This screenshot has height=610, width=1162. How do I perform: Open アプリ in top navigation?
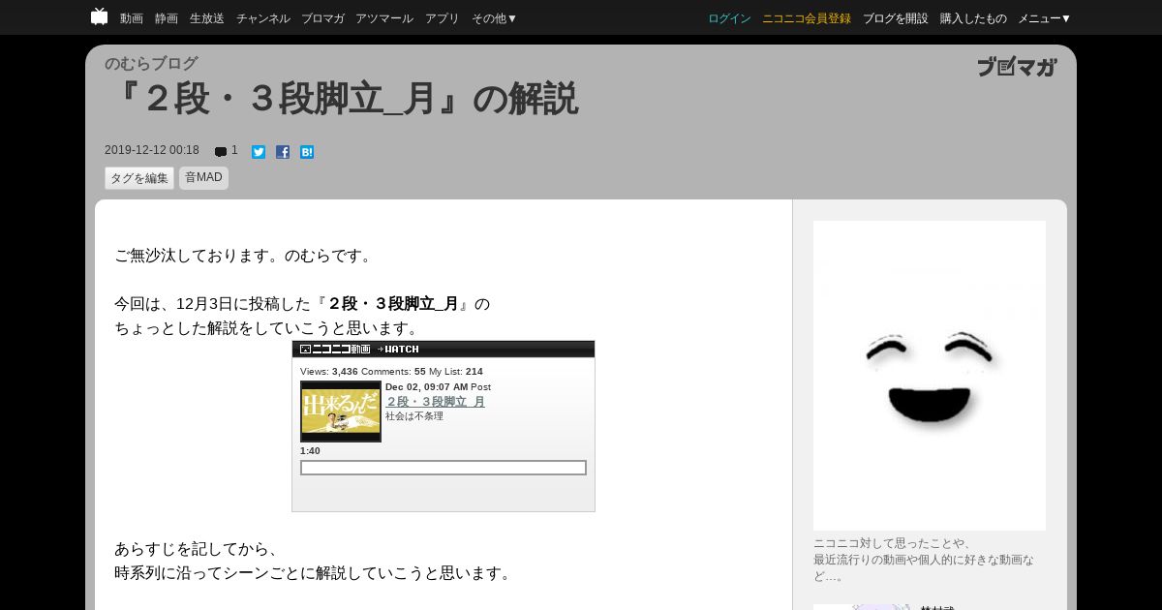443,18
